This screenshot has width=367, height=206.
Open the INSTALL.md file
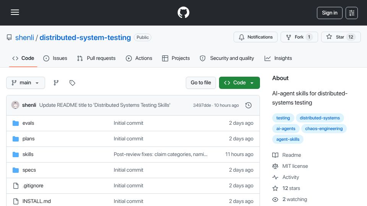pos(37,201)
